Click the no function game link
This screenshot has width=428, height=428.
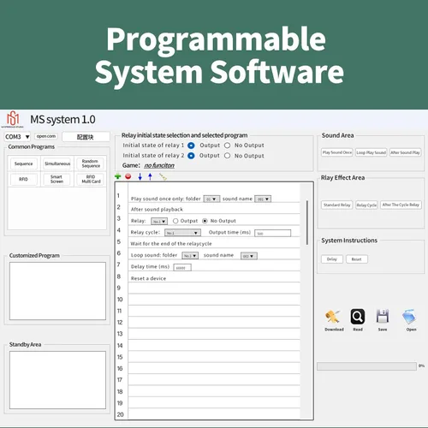[x=159, y=165]
